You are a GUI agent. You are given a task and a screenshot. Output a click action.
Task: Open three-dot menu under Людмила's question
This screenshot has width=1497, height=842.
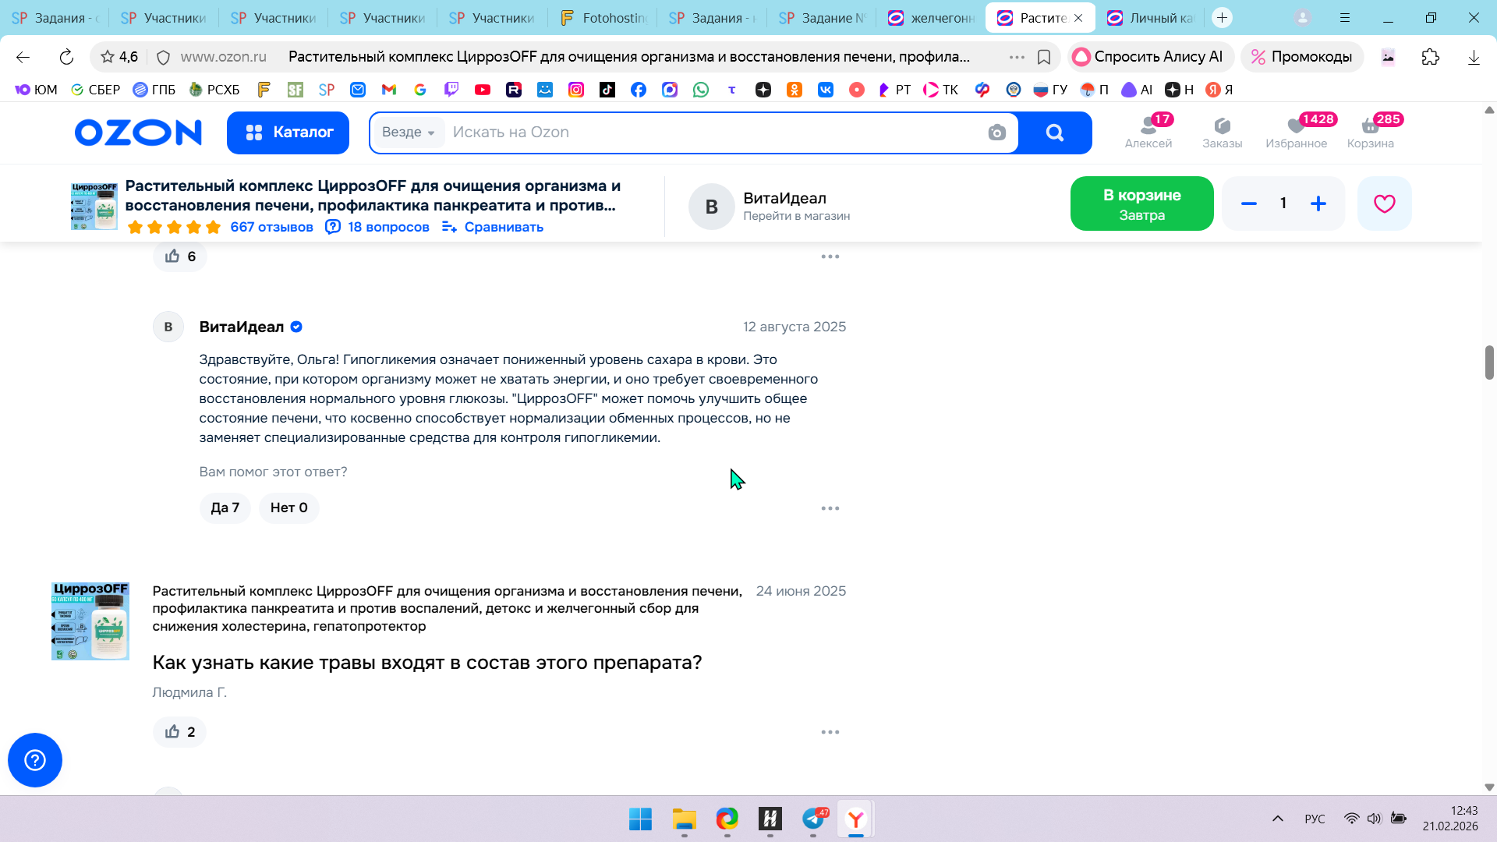point(830,732)
